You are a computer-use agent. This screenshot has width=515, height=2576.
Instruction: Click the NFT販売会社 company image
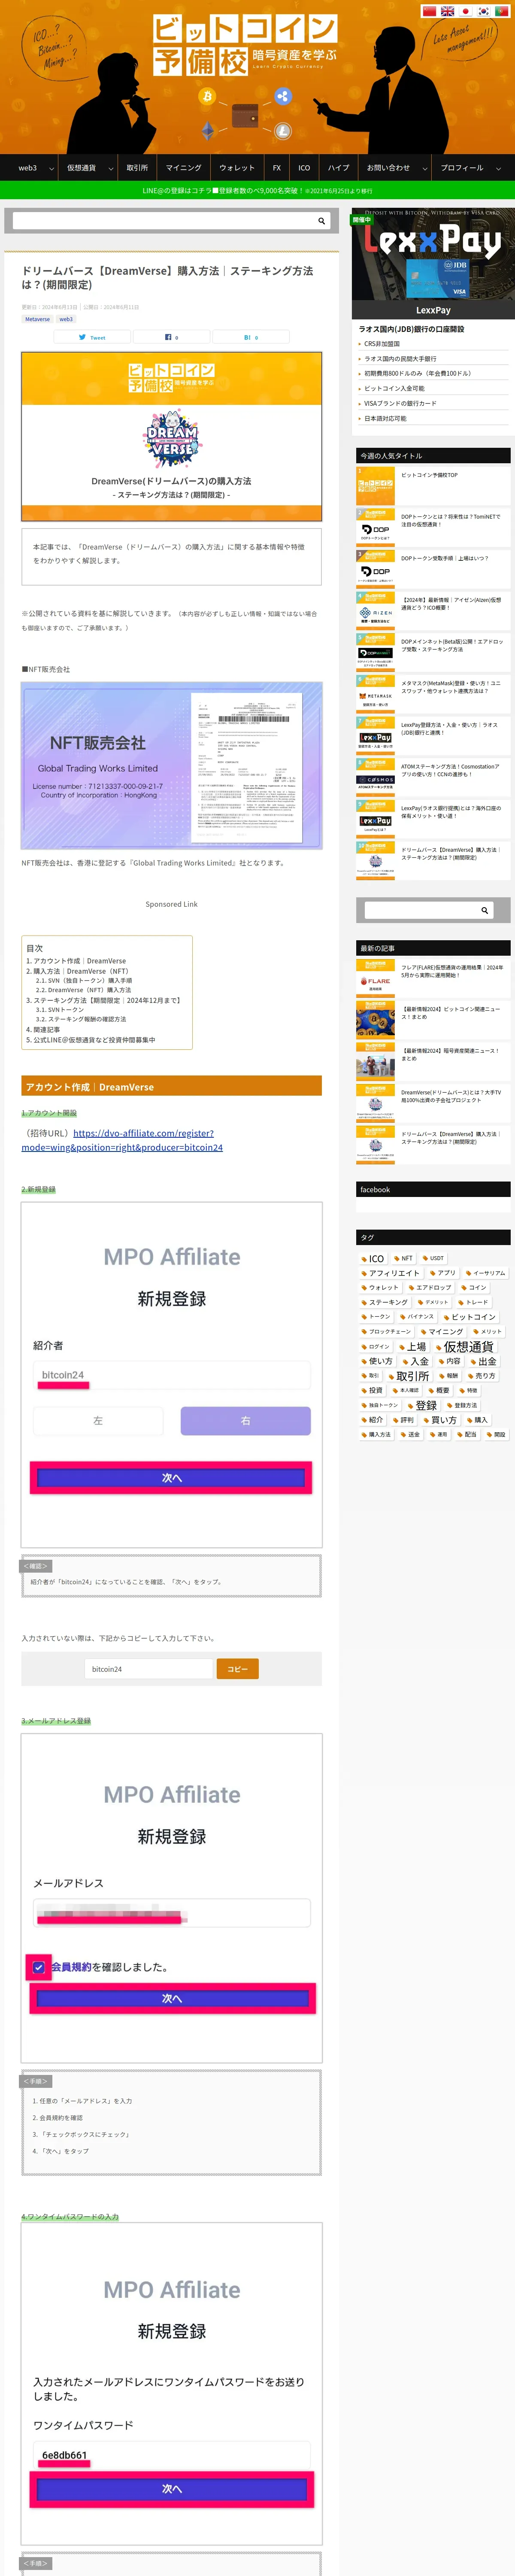click(x=172, y=766)
